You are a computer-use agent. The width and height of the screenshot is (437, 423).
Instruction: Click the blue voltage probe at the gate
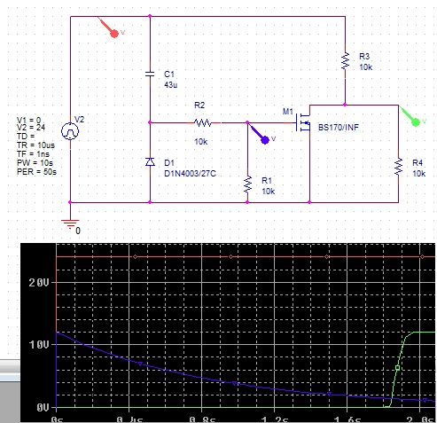pyautogui.click(x=265, y=140)
